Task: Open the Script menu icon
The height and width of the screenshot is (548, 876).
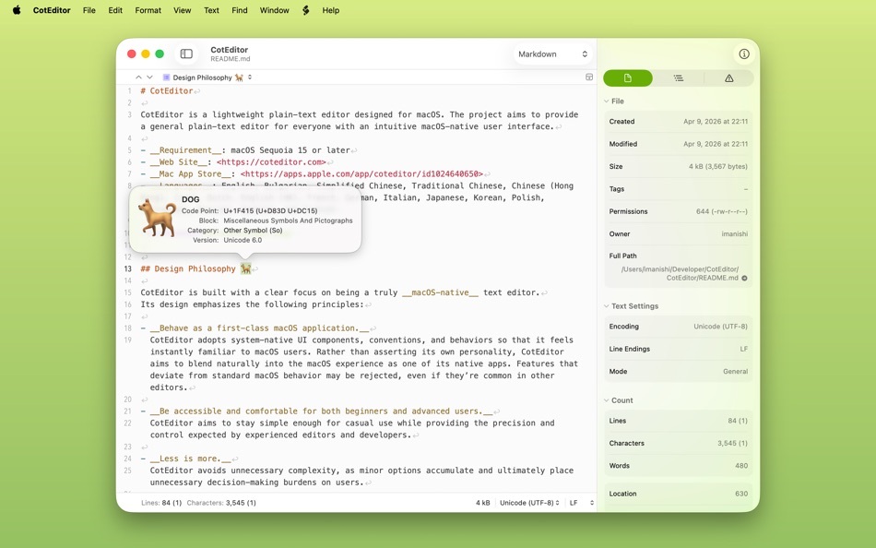Action: (305, 10)
